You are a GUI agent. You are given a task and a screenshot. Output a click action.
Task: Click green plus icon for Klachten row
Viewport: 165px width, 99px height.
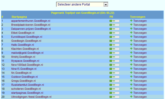[x=131, y=48]
